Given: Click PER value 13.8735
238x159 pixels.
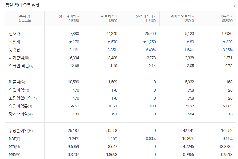Looking at the screenshot, I should (x=226, y=147).
